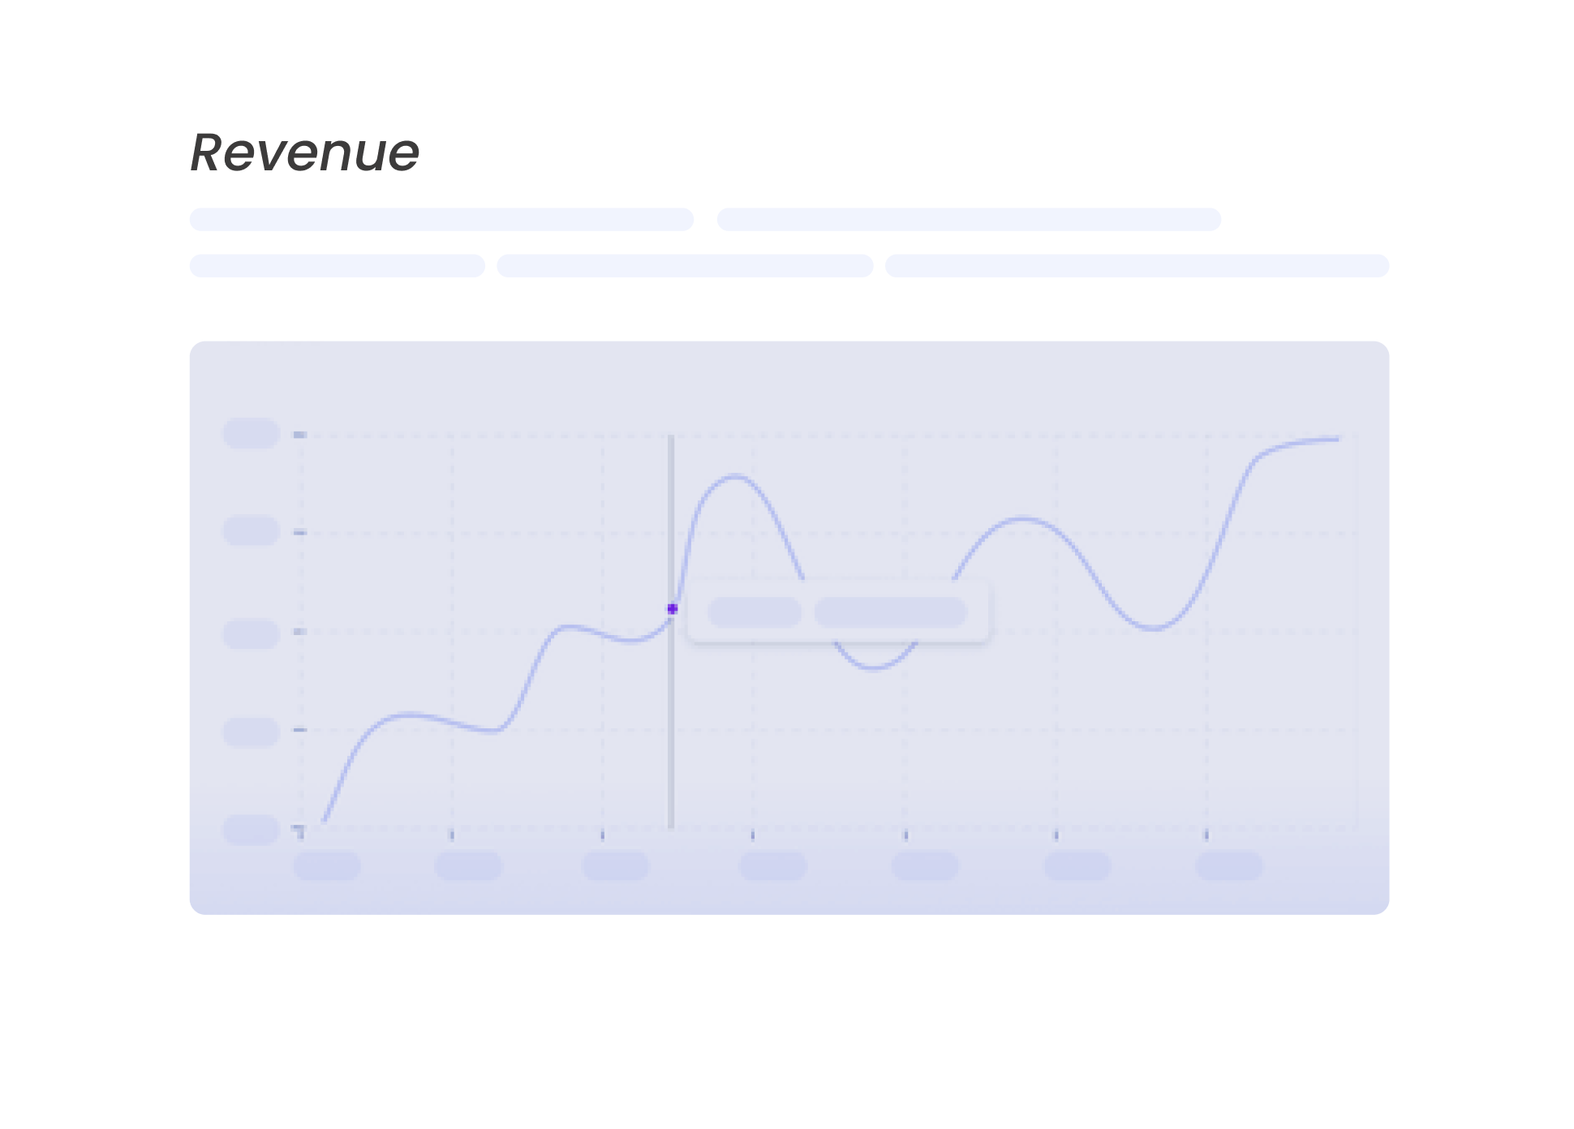
Task: Click the first placeholder bar under Revenue
Action: [441, 219]
